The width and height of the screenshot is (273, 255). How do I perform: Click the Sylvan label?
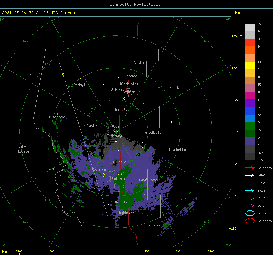[116, 89]
